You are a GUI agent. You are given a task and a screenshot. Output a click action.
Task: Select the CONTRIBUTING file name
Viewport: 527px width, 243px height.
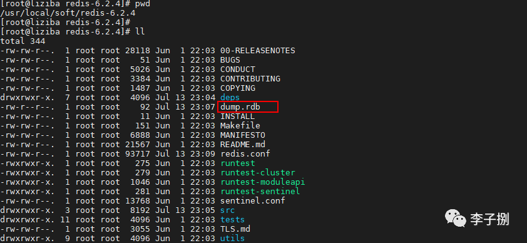(x=250, y=79)
